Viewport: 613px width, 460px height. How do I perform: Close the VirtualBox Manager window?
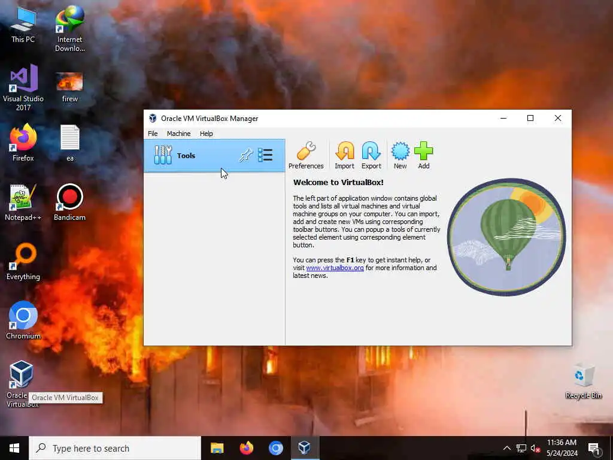557,118
